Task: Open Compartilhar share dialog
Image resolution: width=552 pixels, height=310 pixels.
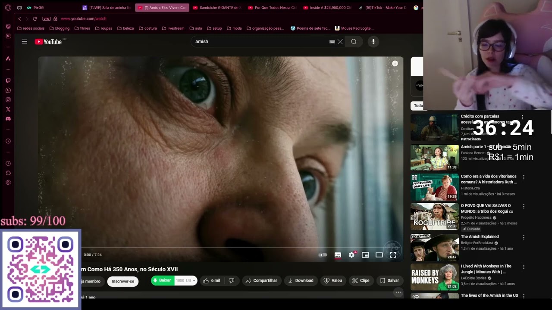Action: click(x=261, y=281)
